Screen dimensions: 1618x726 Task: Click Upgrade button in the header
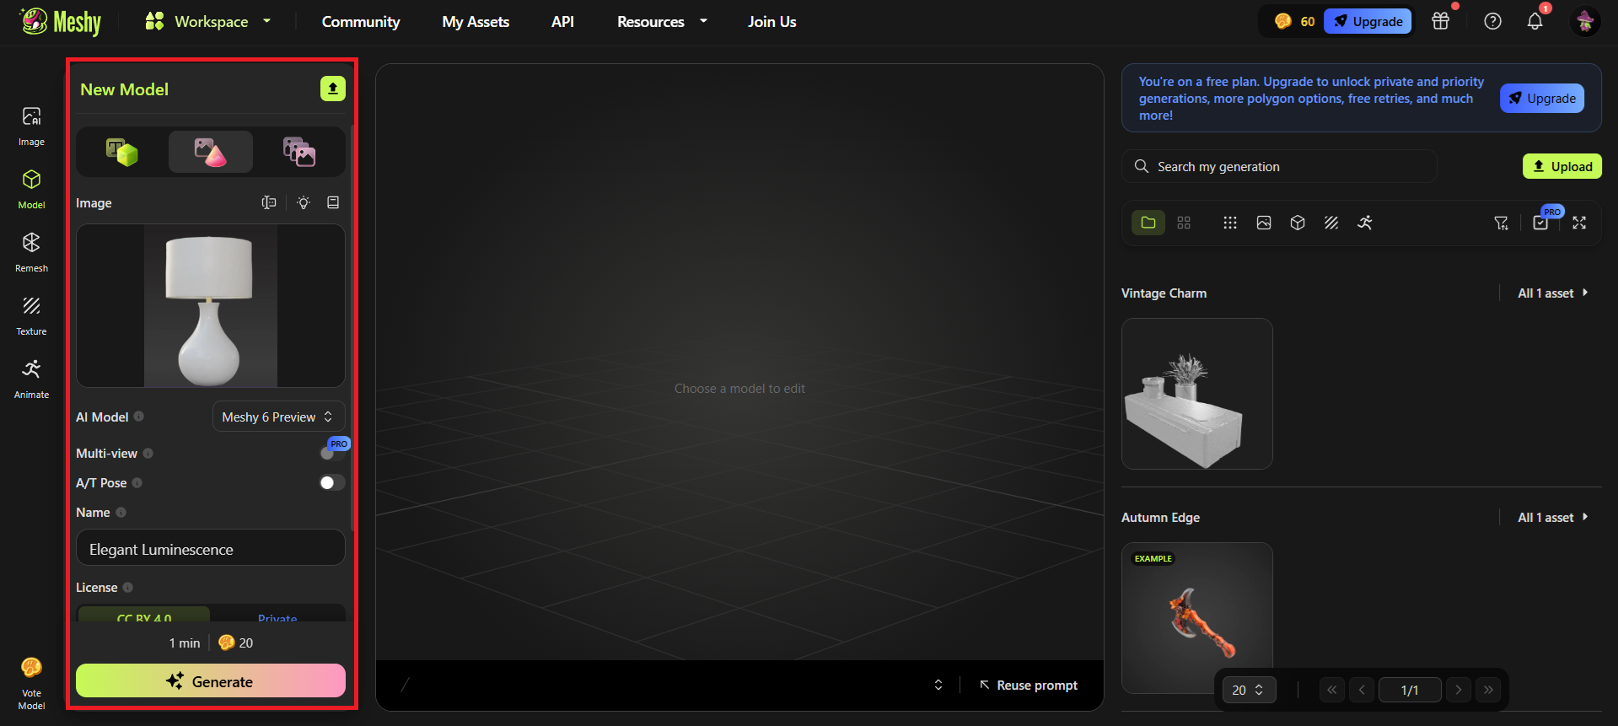click(1368, 21)
